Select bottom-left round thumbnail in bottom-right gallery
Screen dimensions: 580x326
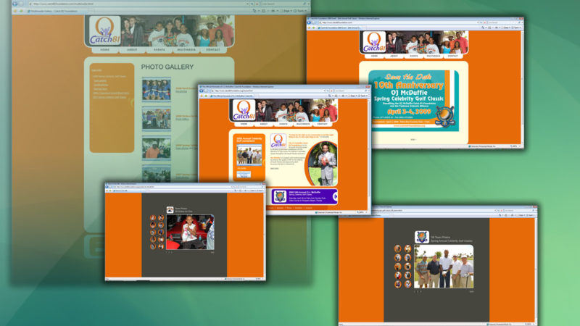(398, 284)
